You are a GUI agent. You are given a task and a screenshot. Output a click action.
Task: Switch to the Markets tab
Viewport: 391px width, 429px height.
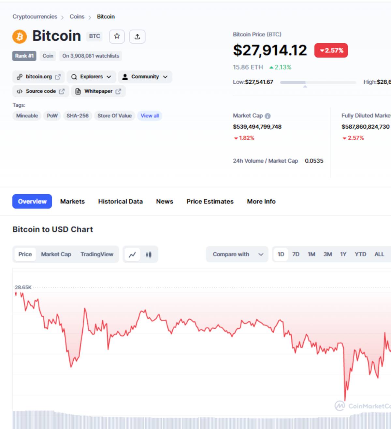(72, 201)
